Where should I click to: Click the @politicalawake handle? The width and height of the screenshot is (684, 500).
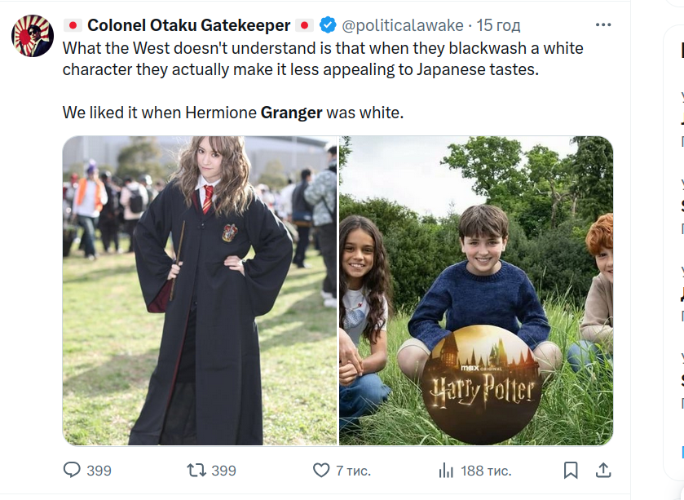403,25
